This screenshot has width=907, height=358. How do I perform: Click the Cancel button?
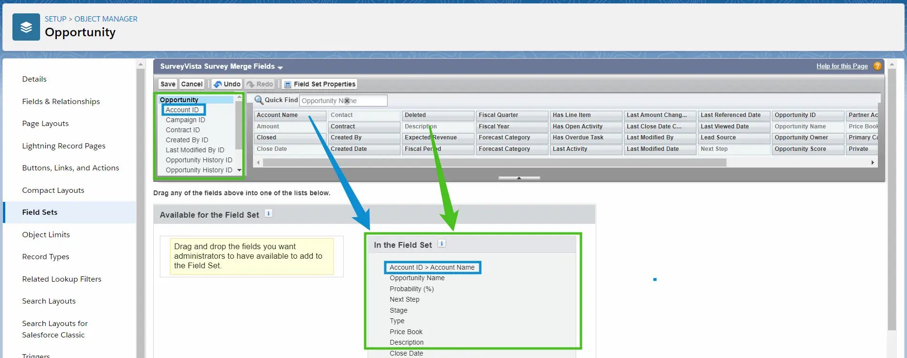[192, 84]
